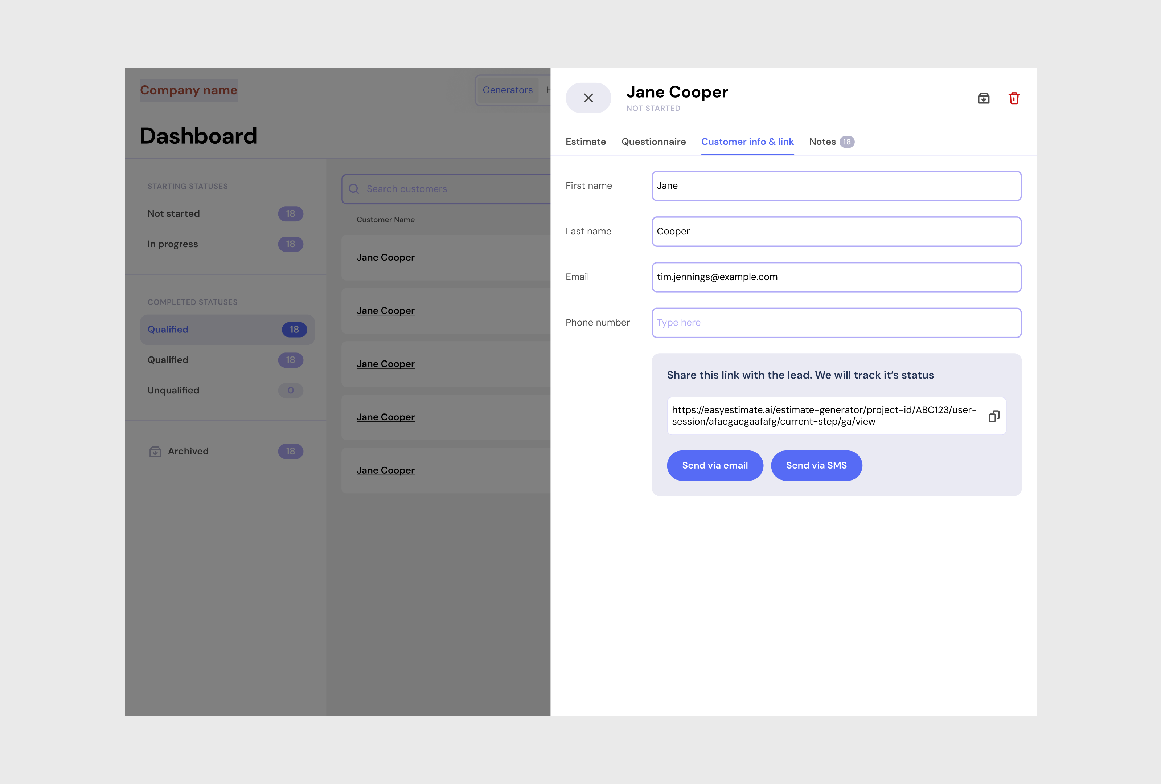
Task: Open fifth Jane Cooper customer link
Action: (385, 470)
